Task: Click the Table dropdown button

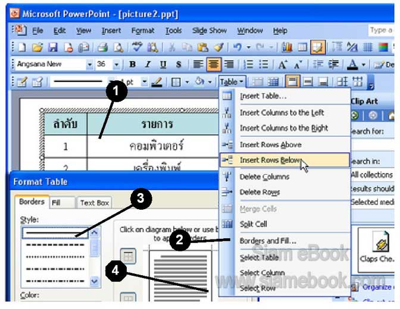Action: pyautogui.click(x=232, y=82)
